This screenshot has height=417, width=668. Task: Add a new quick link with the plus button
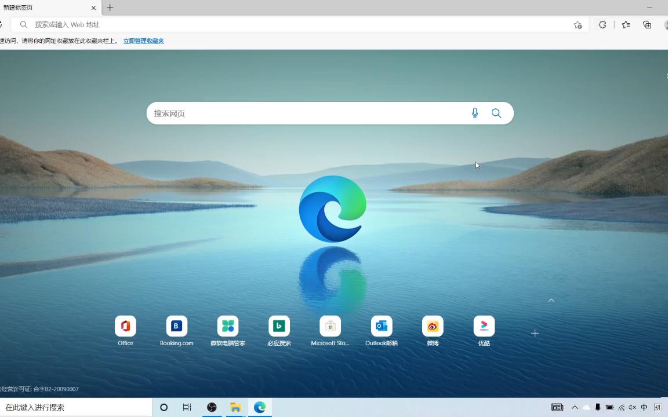pos(535,333)
